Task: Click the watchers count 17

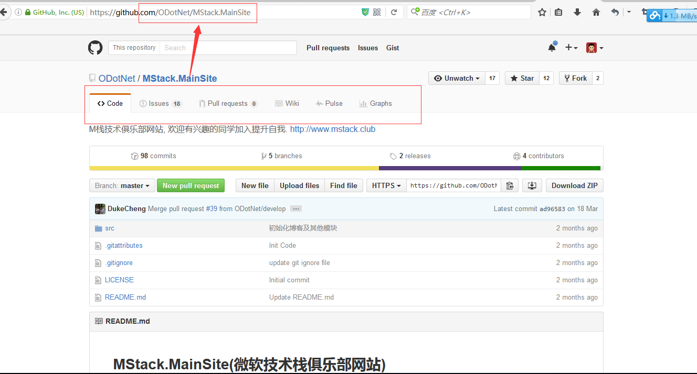Action: (x=492, y=78)
